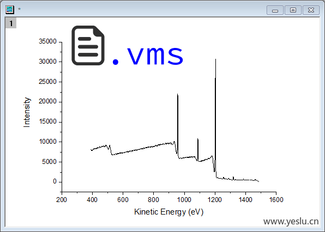Click the blue .vms text label

tap(148, 55)
